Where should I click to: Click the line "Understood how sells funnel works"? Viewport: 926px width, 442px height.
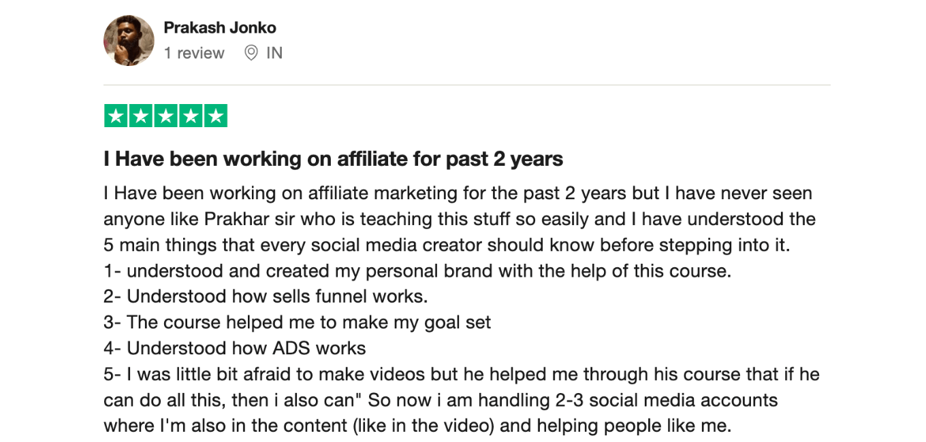point(266,296)
